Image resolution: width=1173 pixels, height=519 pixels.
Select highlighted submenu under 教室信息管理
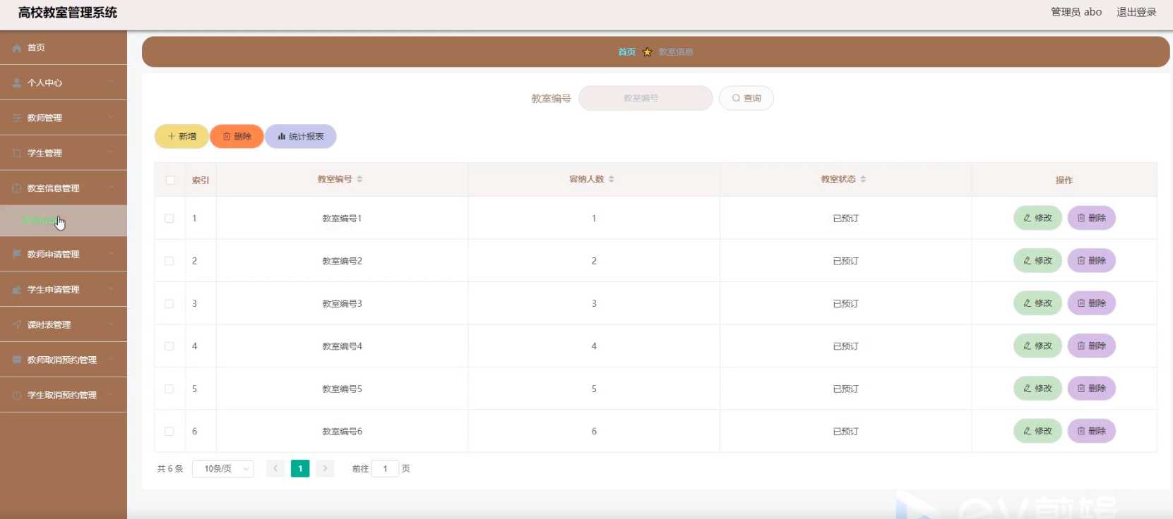click(x=64, y=221)
